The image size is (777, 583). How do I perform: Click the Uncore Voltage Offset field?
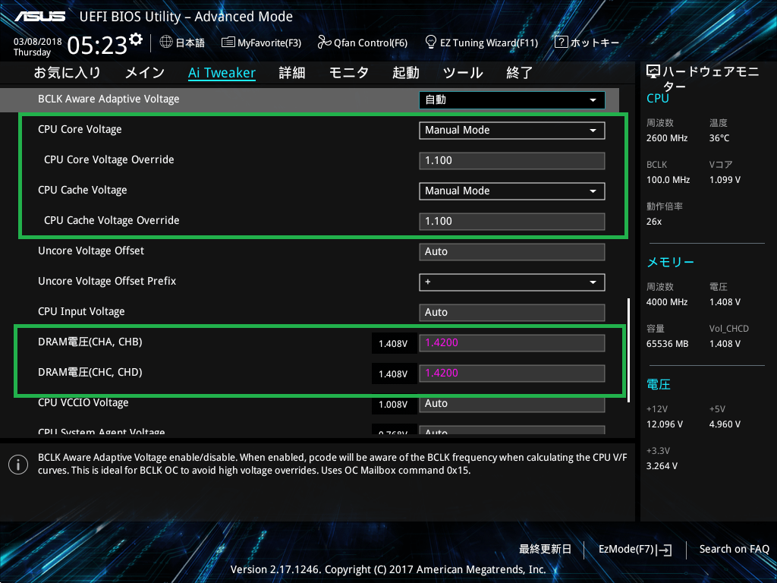point(512,252)
